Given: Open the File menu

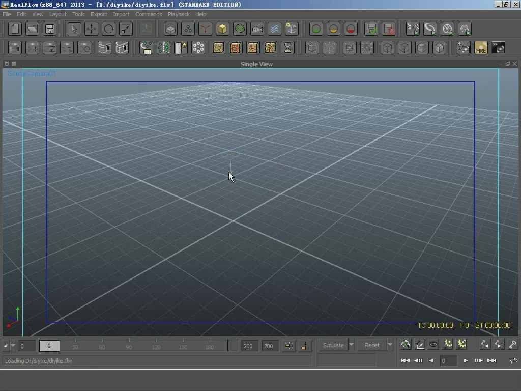Looking at the screenshot, I should click(x=7, y=14).
